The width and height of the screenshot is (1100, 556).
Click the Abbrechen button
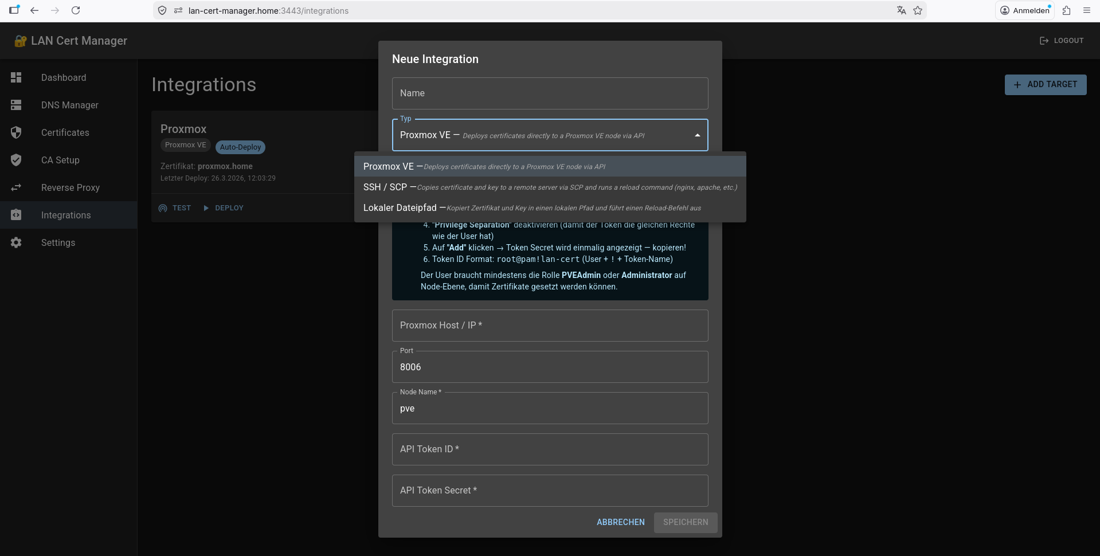[x=621, y=522]
